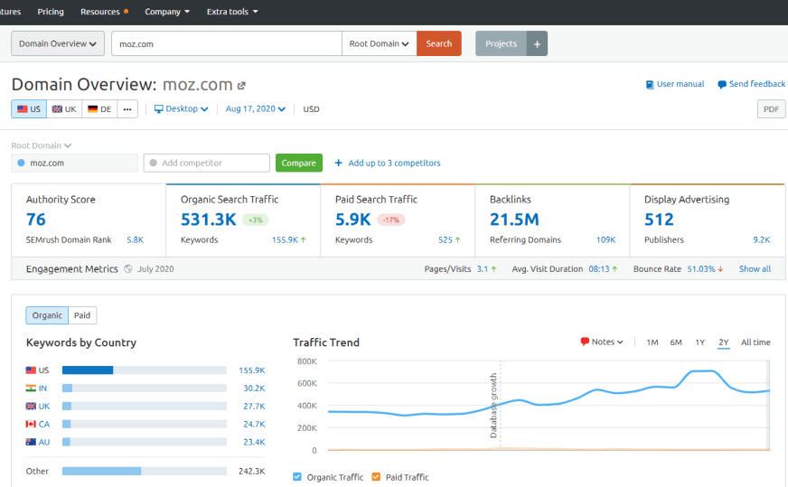Click the Authority Score value 76
This screenshot has width=788, height=487.
coord(35,220)
